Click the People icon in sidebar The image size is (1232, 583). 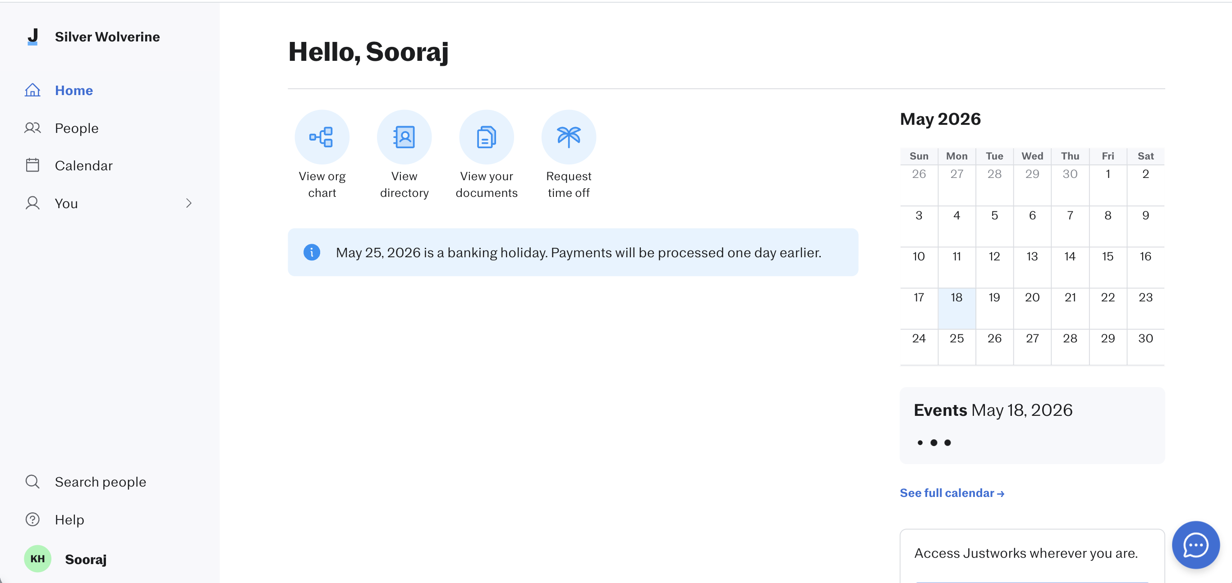tap(32, 128)
